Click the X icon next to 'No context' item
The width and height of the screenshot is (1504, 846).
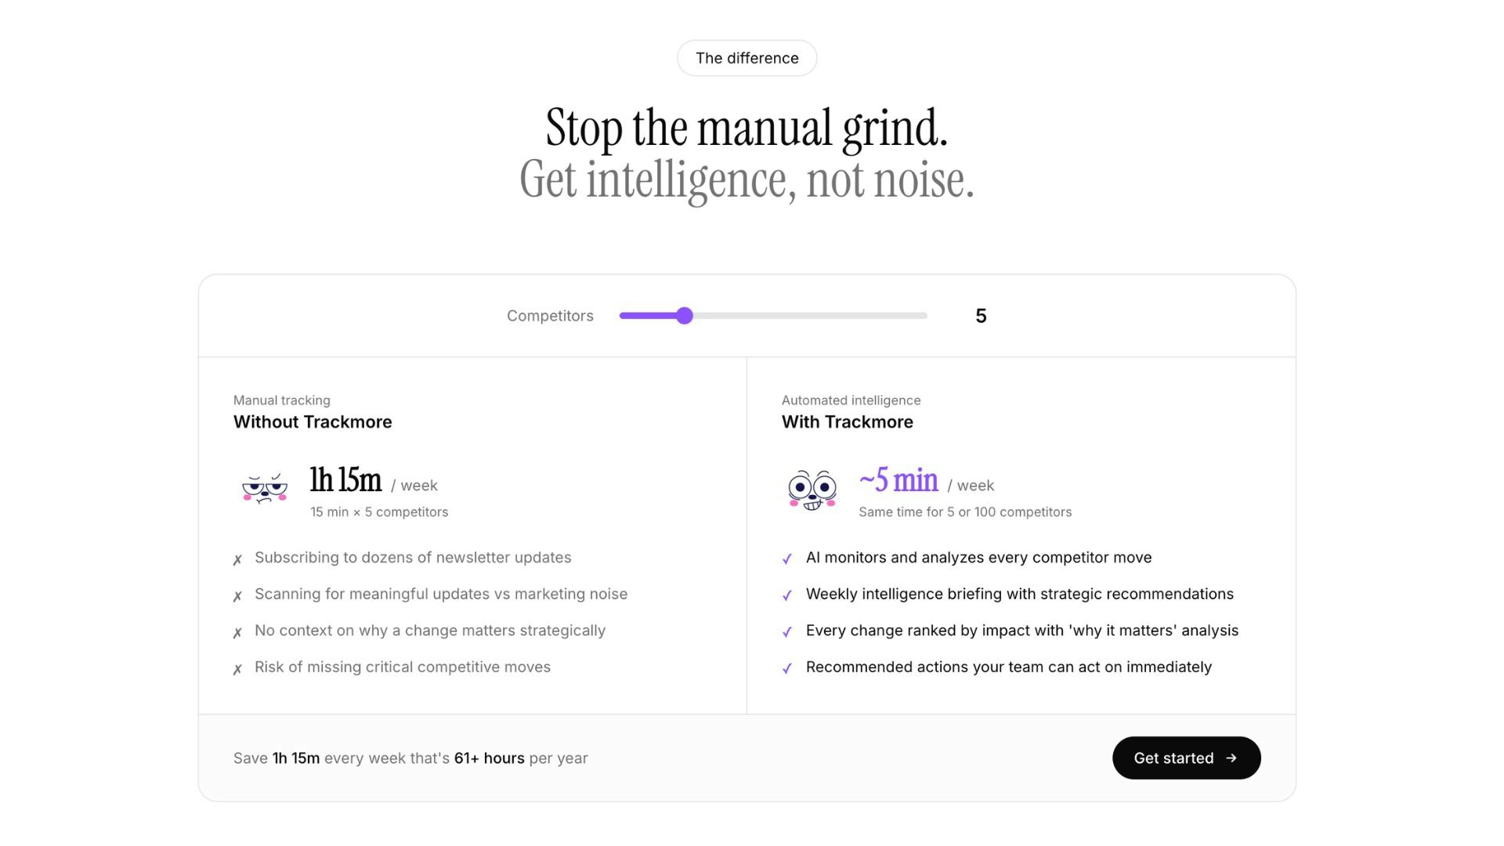(x=237, y=632)
